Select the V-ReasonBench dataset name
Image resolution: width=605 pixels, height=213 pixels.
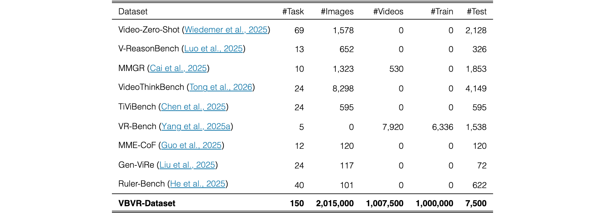tap(149, 49)
